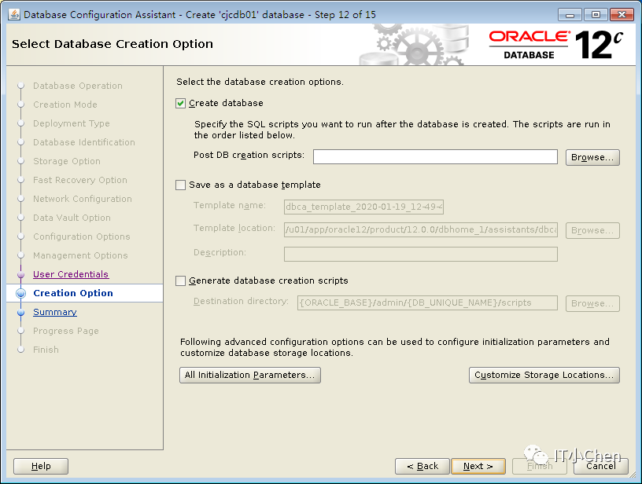Minimize the Database Configuration Assistant window

[x=570, y=15]
